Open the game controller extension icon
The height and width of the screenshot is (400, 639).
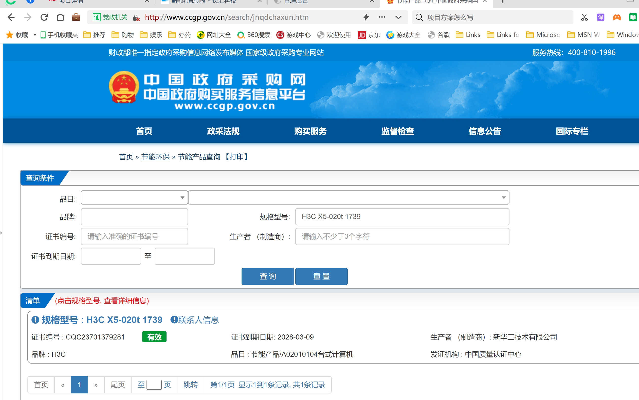[x=617, y=17]
